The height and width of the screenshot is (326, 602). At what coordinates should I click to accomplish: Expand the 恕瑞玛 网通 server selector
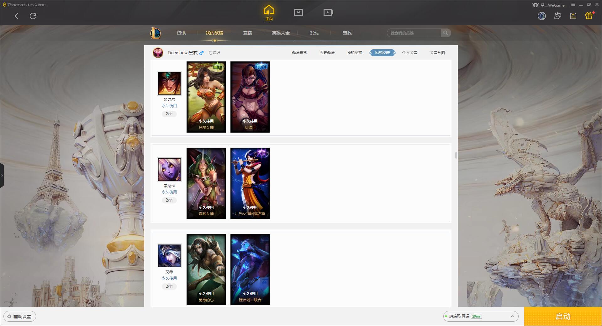(480, 316)
